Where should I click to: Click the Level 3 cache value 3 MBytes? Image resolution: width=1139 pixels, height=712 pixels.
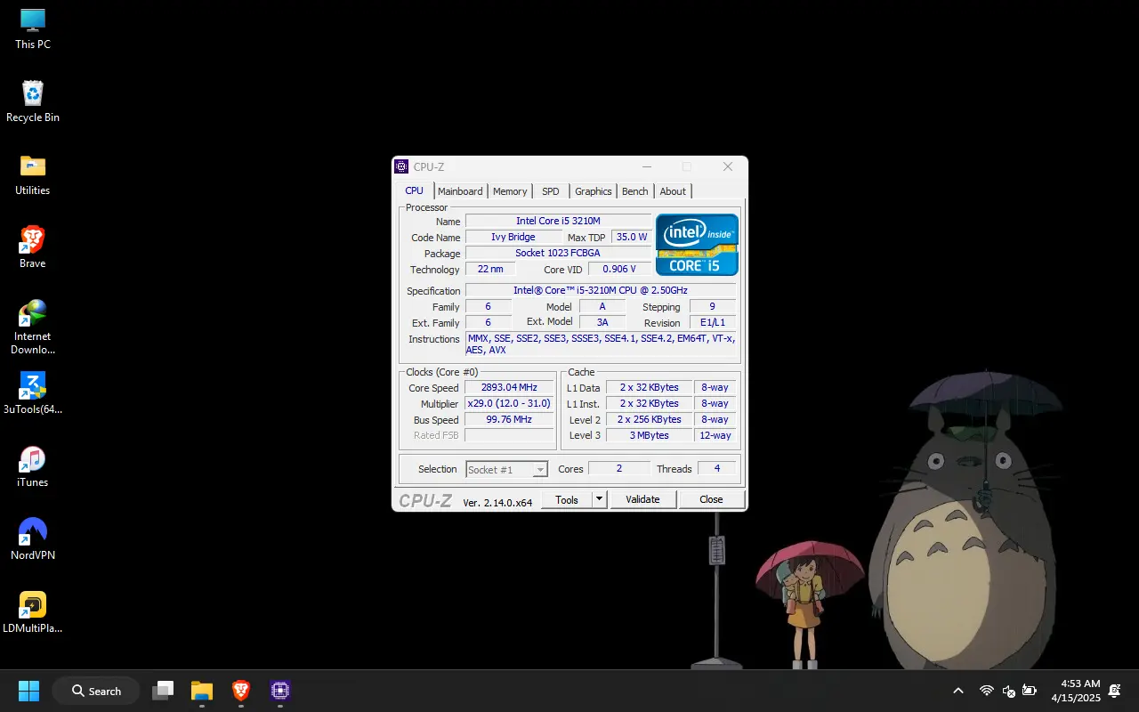[650, 435]
